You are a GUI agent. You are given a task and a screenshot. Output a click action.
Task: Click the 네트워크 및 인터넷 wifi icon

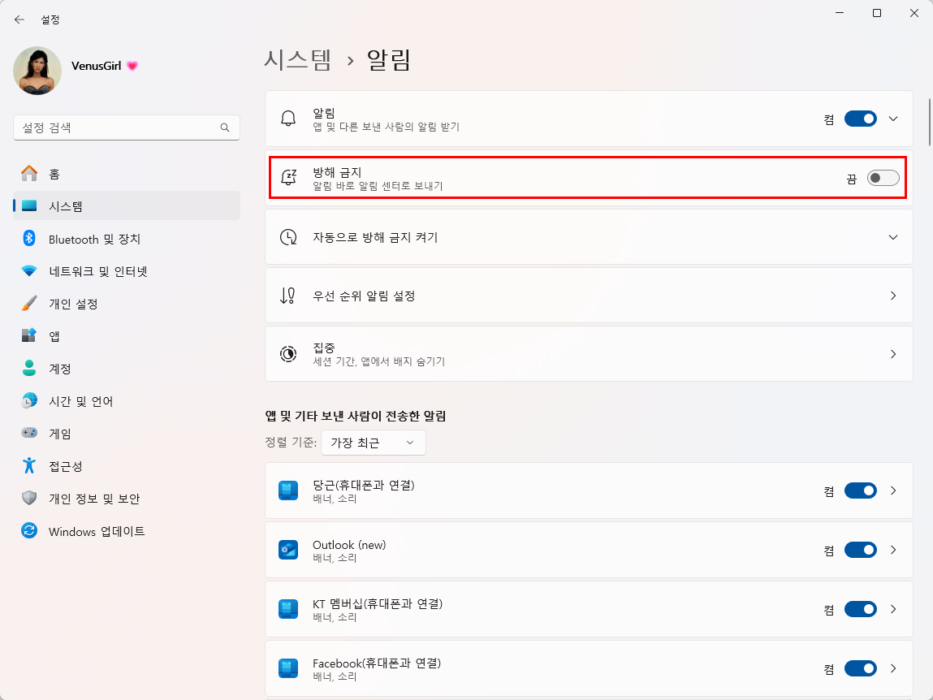click(29, 271)
